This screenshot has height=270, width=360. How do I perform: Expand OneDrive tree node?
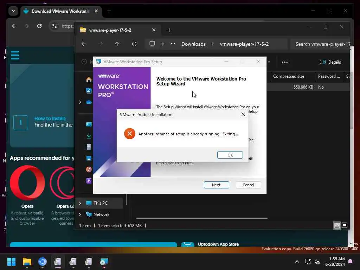click(80, 102)
